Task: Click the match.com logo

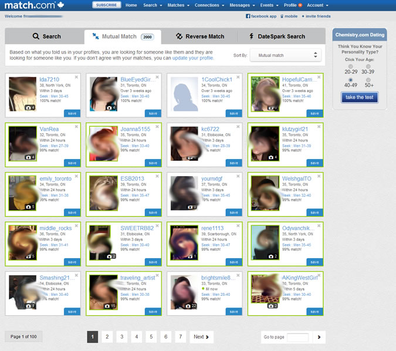Action: point(34,5)
